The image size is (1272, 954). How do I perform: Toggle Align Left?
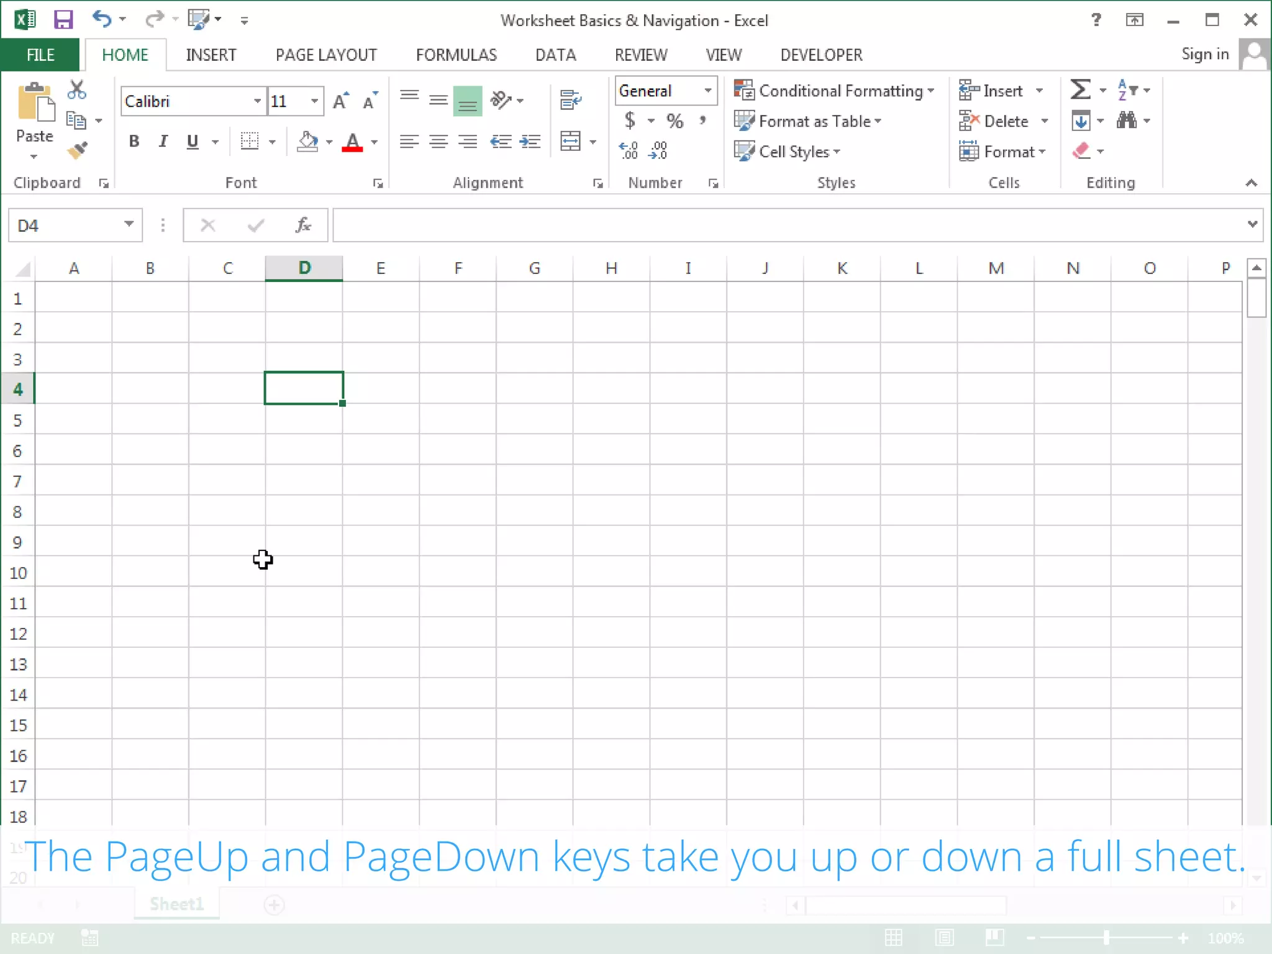pyautogui.click(x=409, y=142)
